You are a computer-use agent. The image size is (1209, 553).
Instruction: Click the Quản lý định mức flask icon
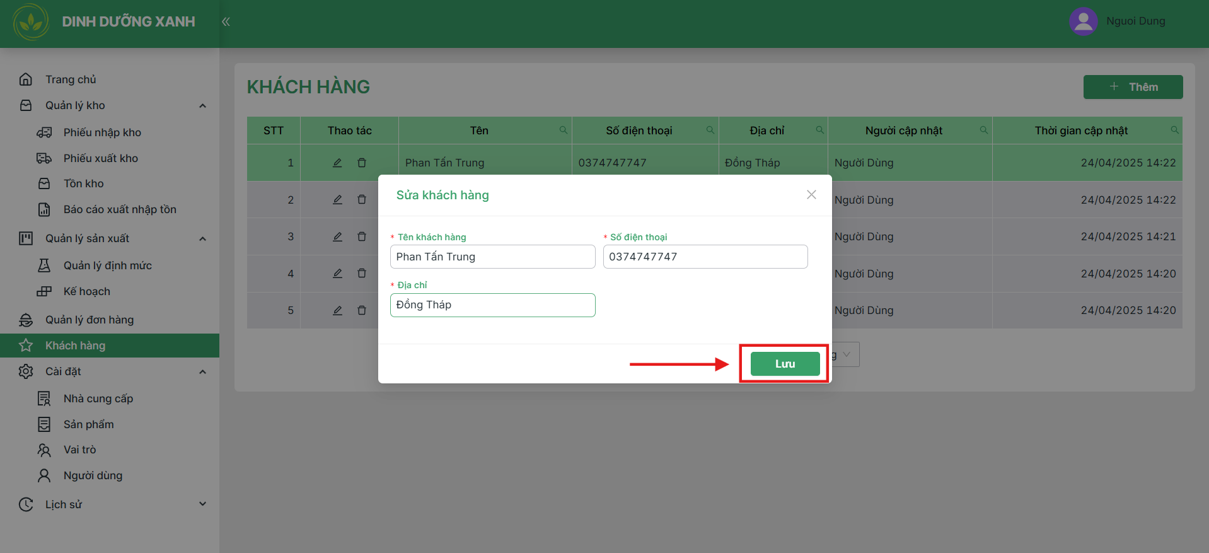(x=44, y=265)
